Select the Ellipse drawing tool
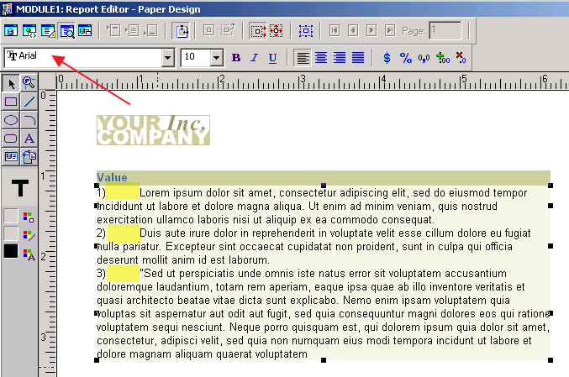Viewport: 569px width, 377px height. (11, 119)
